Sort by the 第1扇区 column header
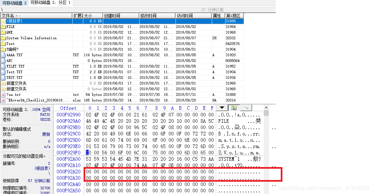The image size is (372, 194). click(x=234, y=16)
